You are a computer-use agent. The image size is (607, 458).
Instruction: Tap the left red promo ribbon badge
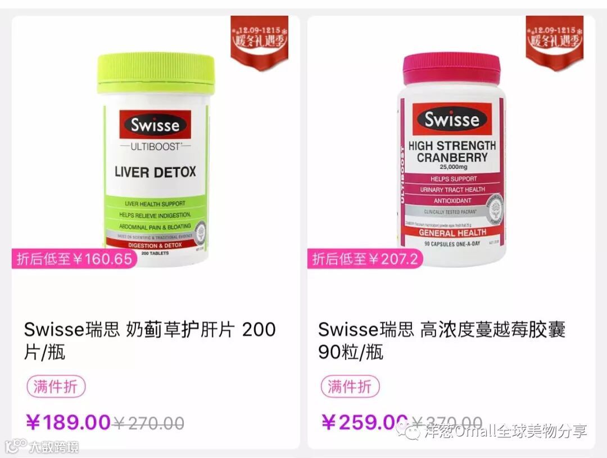click(x=259, y=43)
